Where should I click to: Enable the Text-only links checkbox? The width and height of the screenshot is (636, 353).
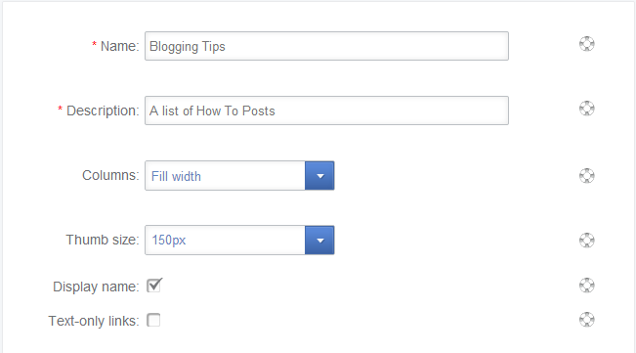tap(153, 320)
